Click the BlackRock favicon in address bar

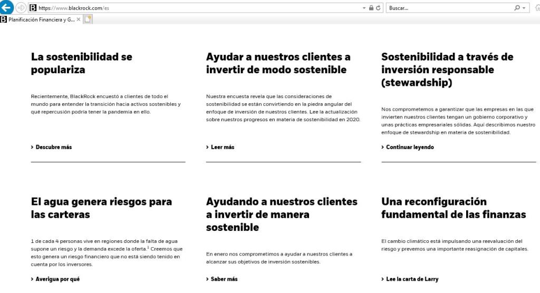[x=33, y=8]
